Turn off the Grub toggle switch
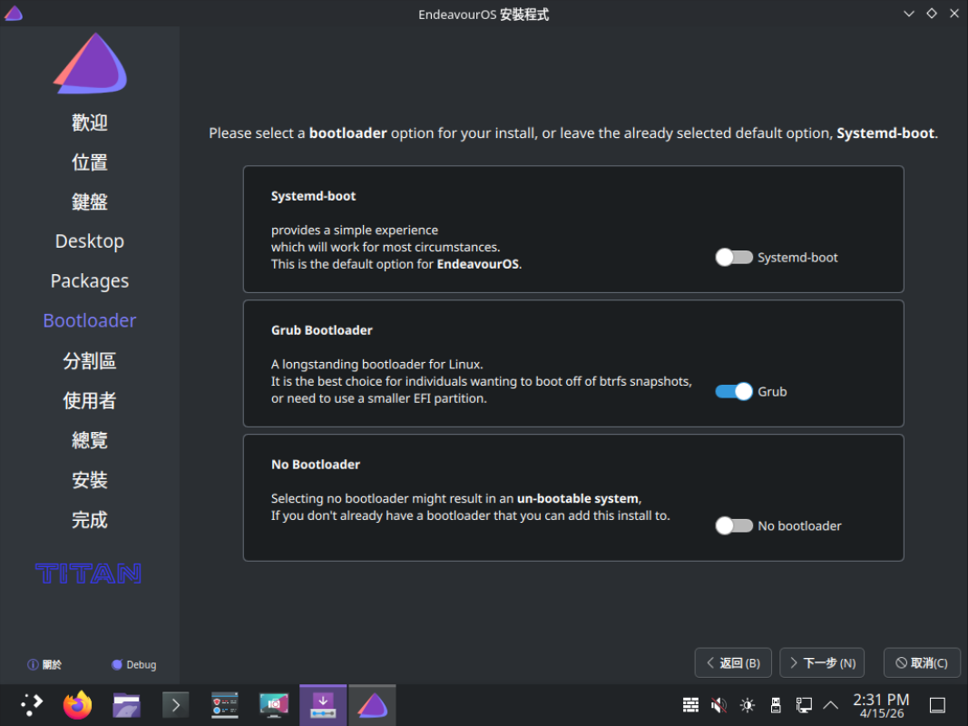 [734, 392]
